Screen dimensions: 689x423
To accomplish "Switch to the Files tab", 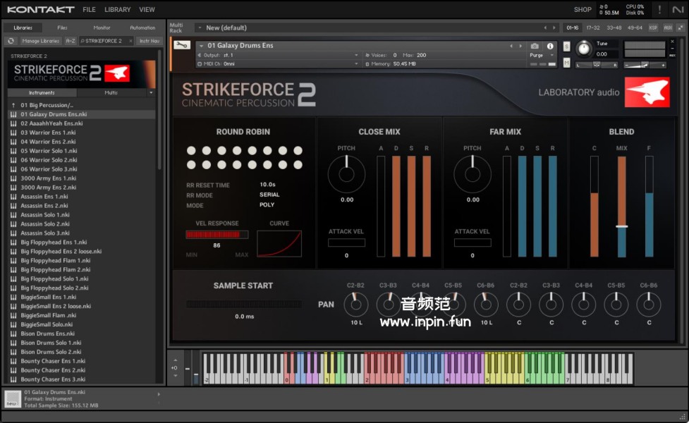I will click(x=62, y=27).
